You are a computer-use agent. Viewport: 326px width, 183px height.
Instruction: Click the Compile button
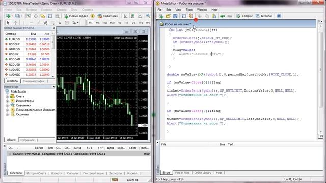coord(244,16)
